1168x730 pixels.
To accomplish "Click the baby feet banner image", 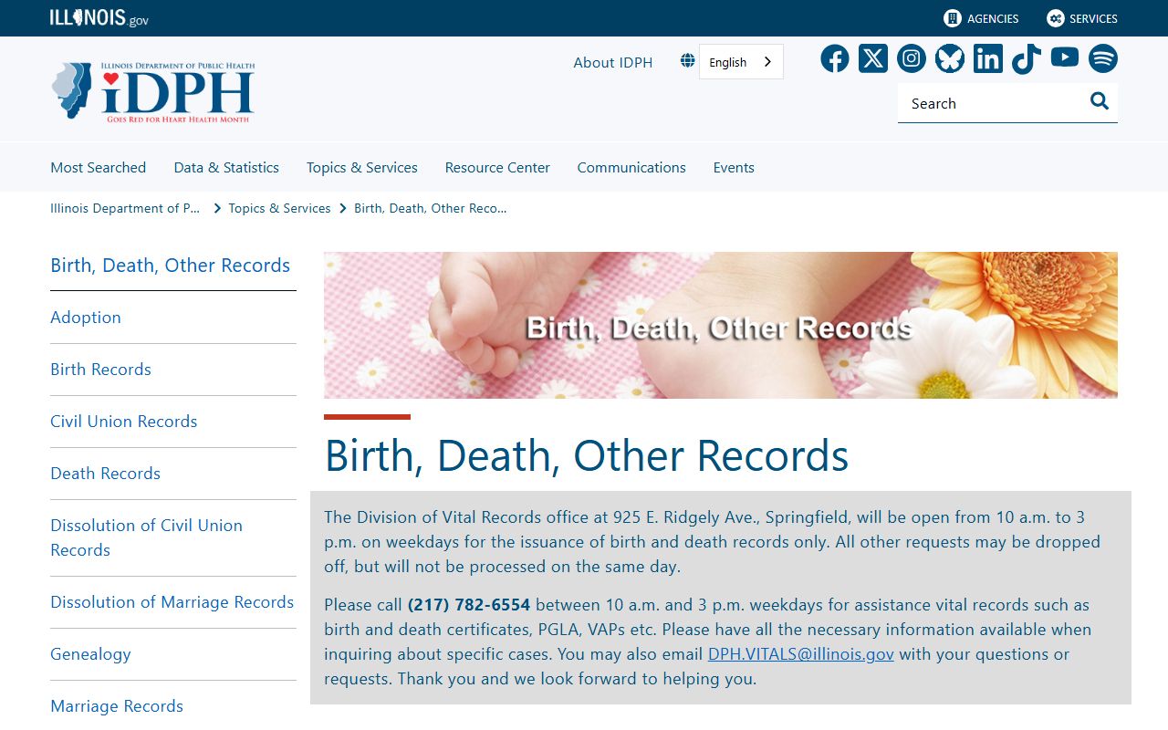I will [x=721, y=325].
